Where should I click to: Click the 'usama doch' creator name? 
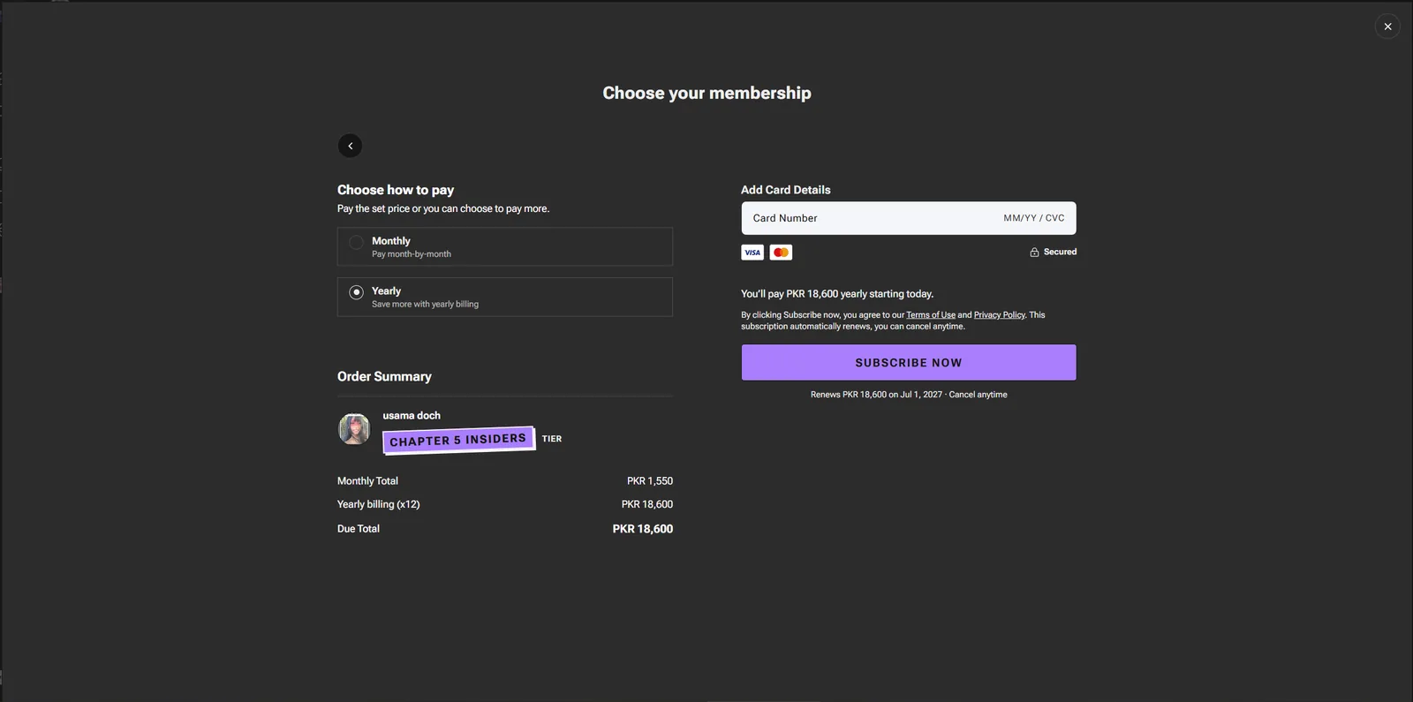coord(412,416)
